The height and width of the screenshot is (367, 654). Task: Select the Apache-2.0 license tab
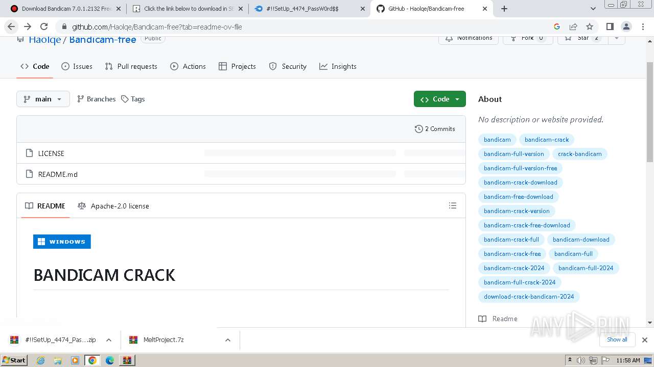(113, 206)
